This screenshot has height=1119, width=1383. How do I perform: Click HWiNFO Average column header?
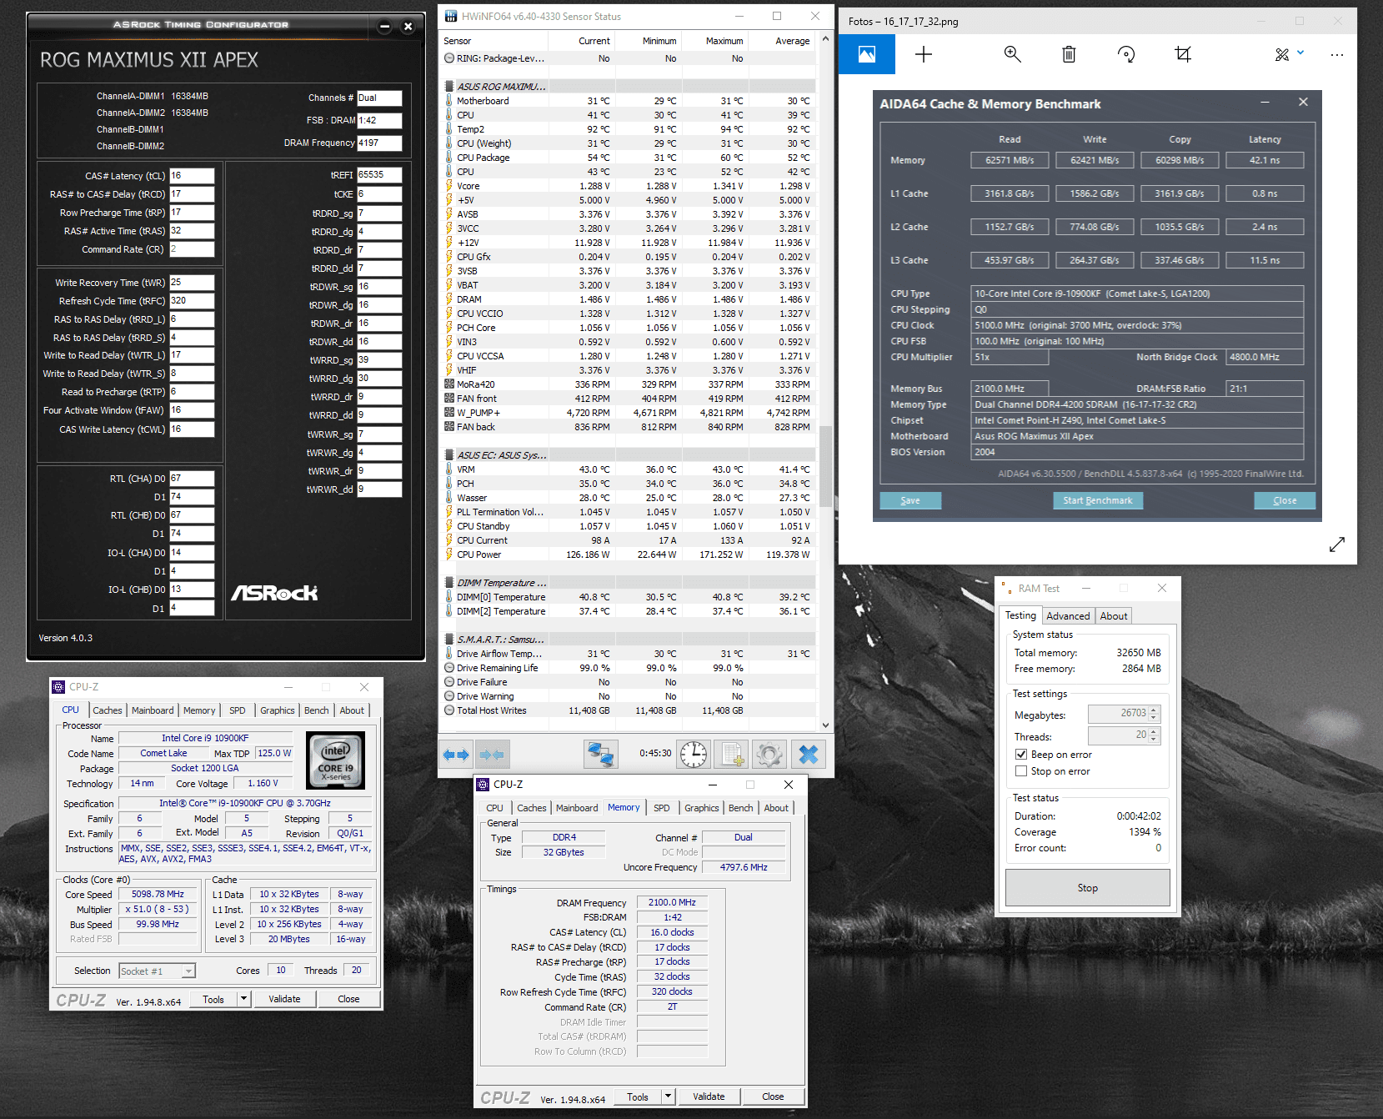tap(784, 41)
